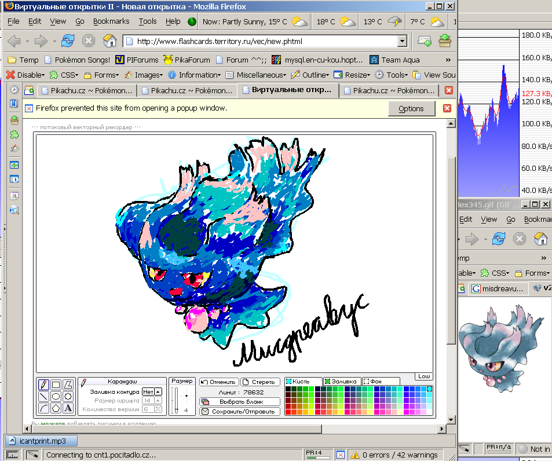Select the pentagon polygon tool
Image resolution: width=552 pixels, height=461 pixels.
pyautogui.click(x=56, y=408)
